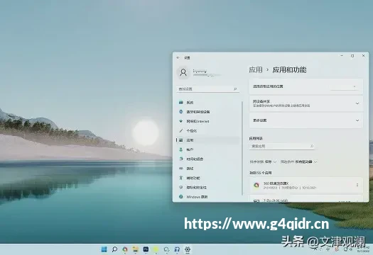Click the Settings gear on the taskbar

188,249
